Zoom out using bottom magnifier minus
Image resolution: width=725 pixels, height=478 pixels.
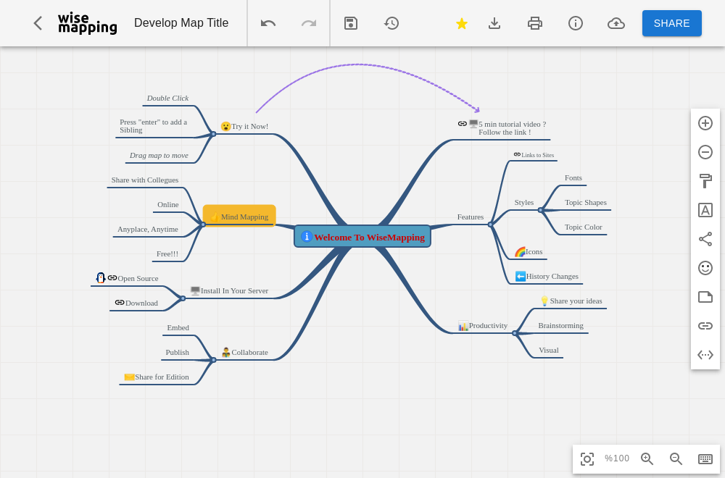click(x=676, y=458)
